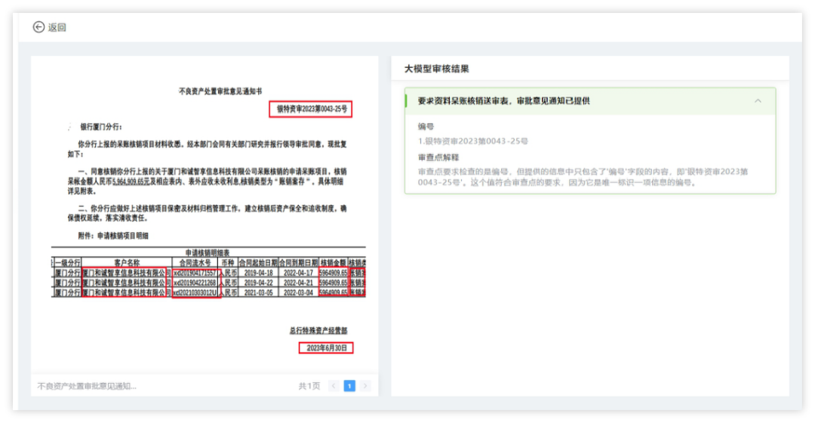
Task: Go to the previous page arrow
Action: [334, 386]
